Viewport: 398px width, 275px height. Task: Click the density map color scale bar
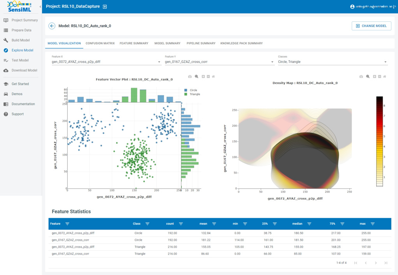pyautogui.click(x=379, y=141)
